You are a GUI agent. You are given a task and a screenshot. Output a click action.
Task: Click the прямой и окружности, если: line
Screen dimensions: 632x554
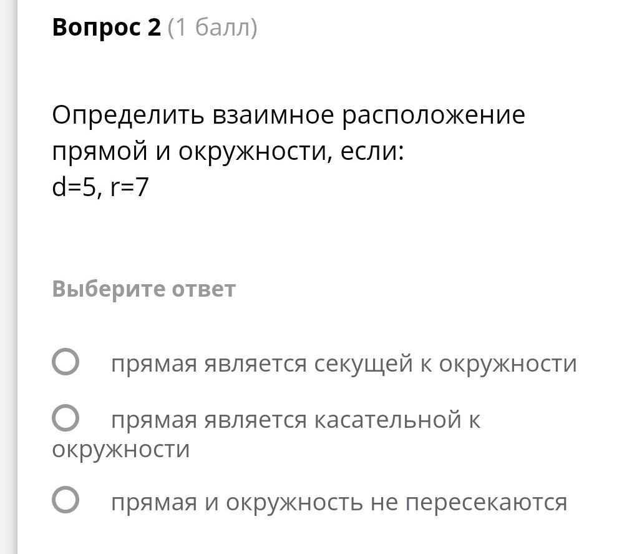[x=228, y=152]
